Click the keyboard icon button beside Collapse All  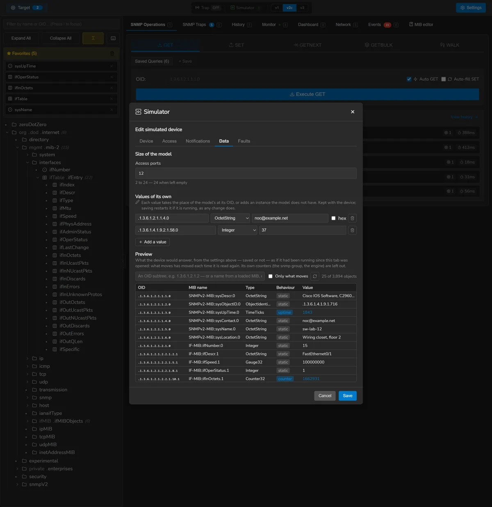(x=113, y=38)
